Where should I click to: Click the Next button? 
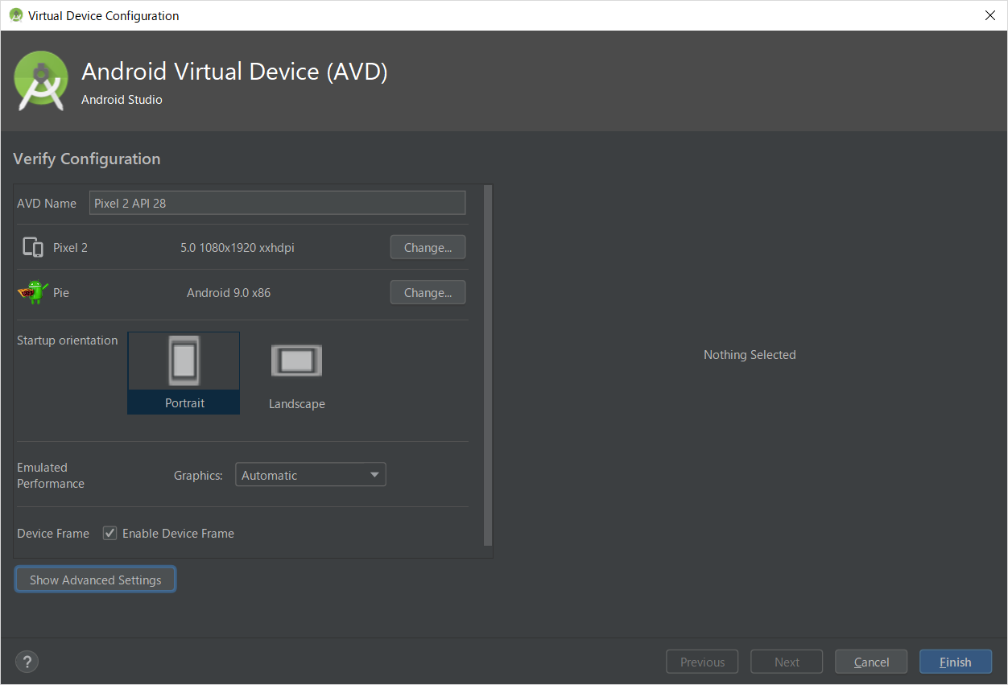click(x=787, y=662)
